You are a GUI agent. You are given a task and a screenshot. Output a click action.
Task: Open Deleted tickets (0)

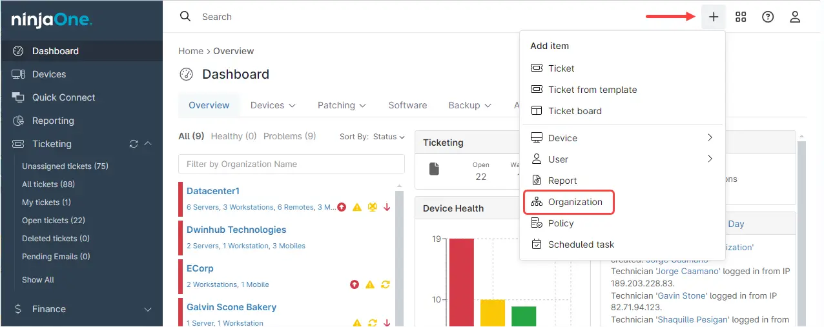pos(56,238)
